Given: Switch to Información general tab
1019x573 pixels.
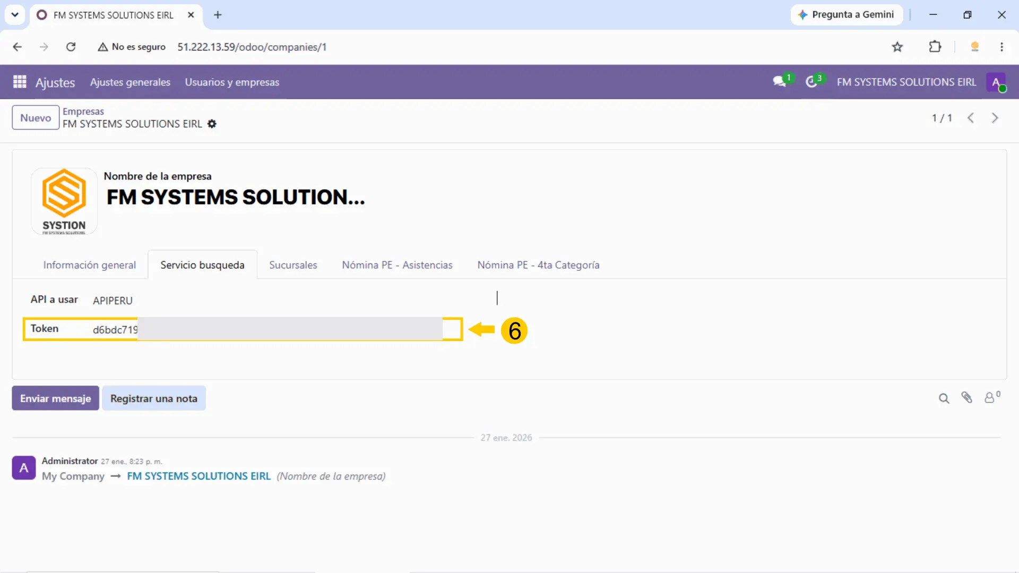Looking at the screenshot, I should point(89,265).
